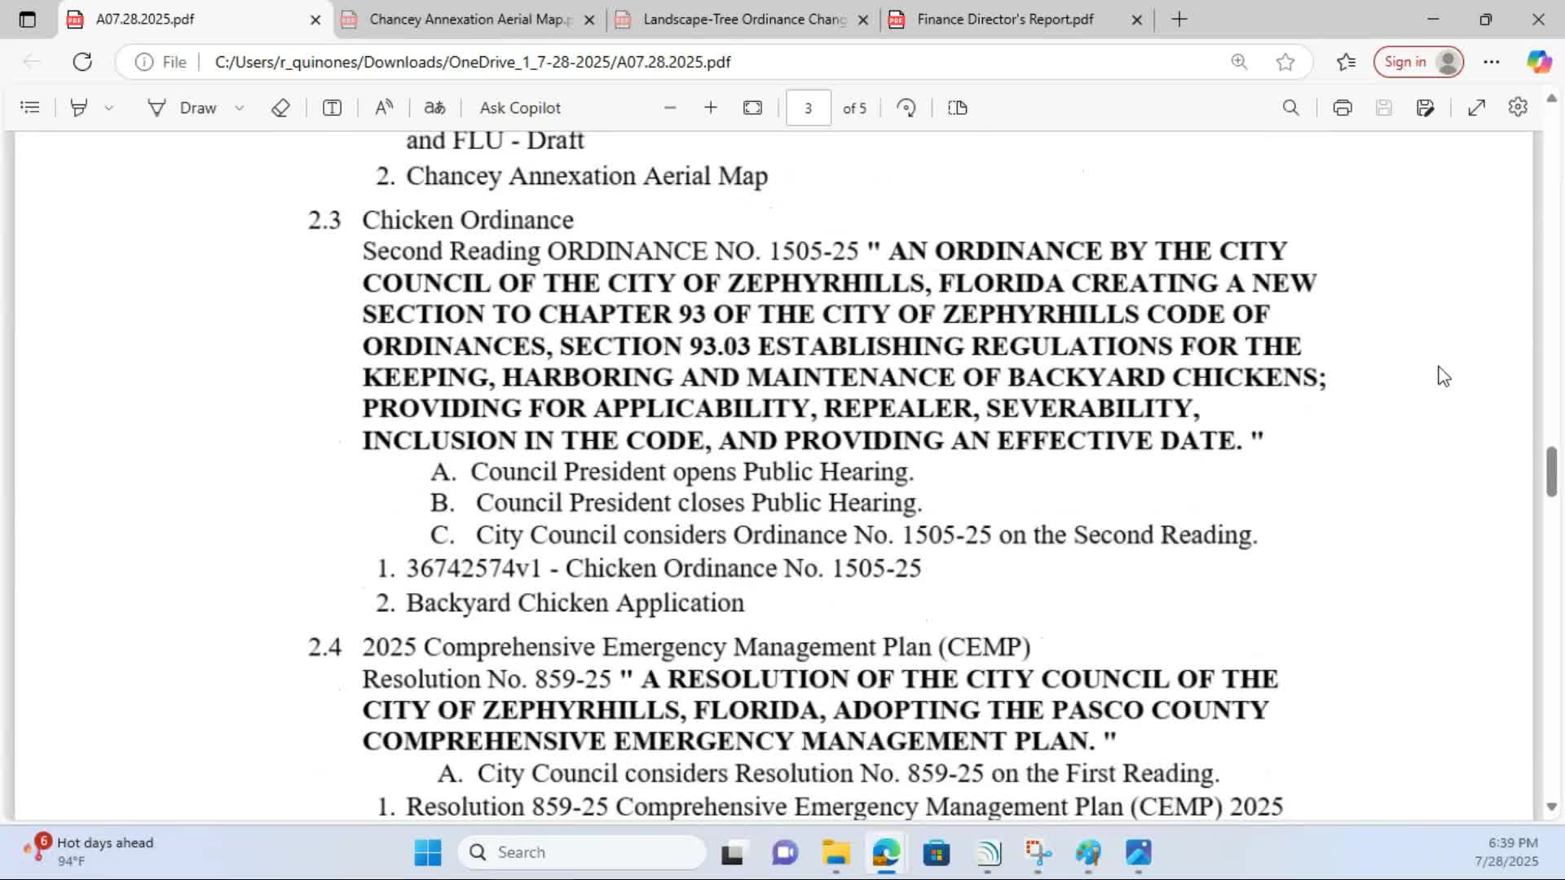Viewport: 1565px width, 880px height.
Task: Click the page number input field
Action: [808, 108]
